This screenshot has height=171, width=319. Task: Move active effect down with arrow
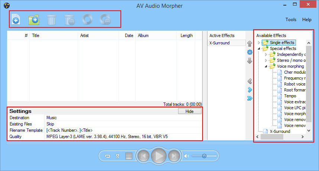tap(249, 61)
